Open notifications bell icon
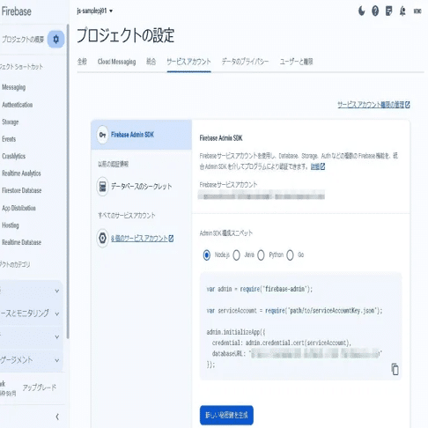 tap(402, 11)
